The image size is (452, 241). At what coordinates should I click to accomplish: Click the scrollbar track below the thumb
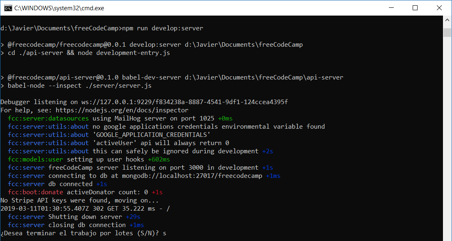click(447, 123)
